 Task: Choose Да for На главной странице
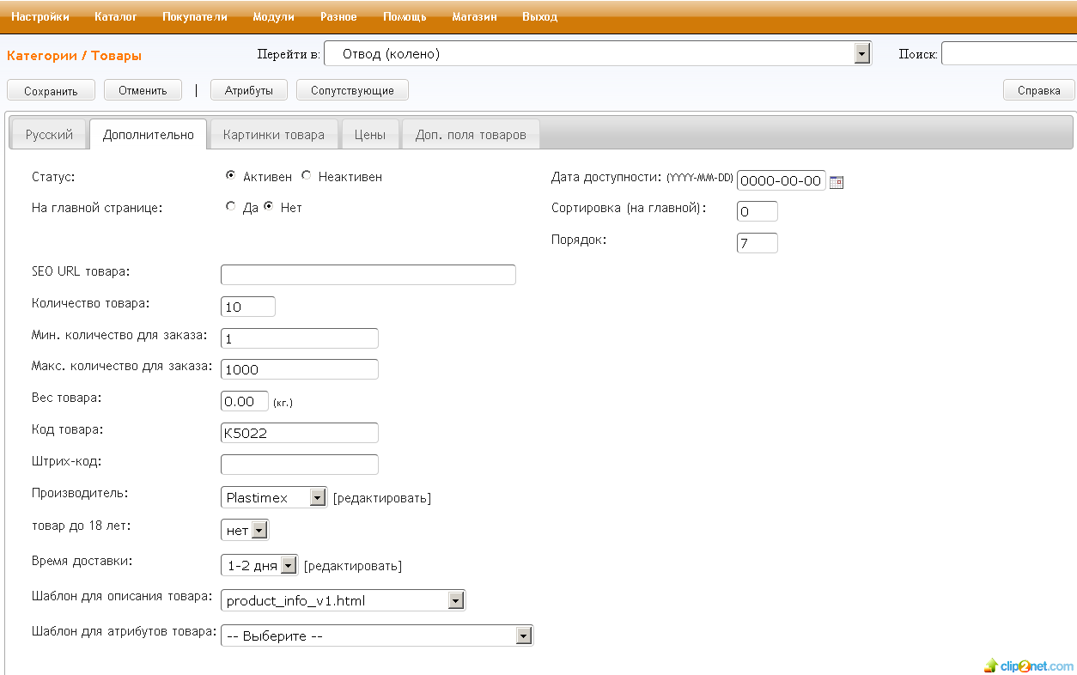pyautogui.click(x=230, y=207)
